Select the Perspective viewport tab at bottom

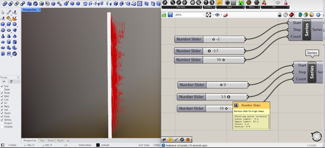30,140
